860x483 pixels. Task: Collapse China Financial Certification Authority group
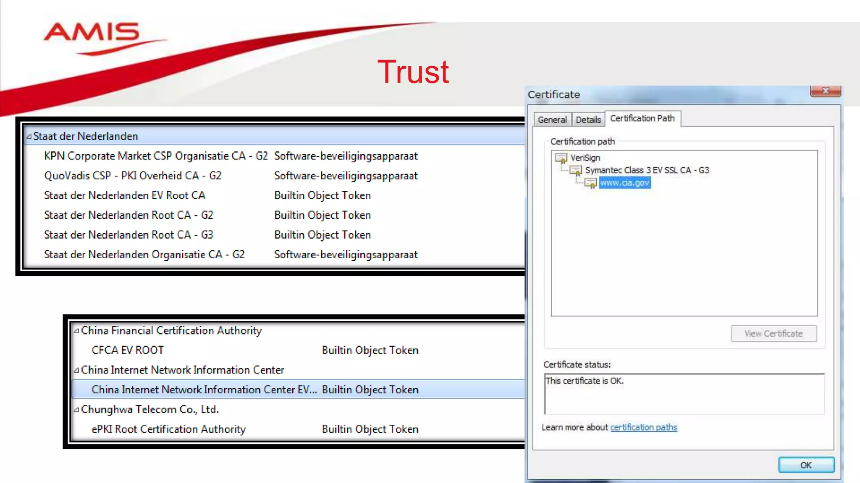click(x=76, y=331)
